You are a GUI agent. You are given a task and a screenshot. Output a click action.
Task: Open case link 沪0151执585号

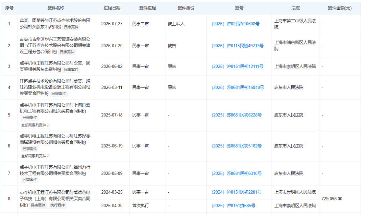coord(233,206)
